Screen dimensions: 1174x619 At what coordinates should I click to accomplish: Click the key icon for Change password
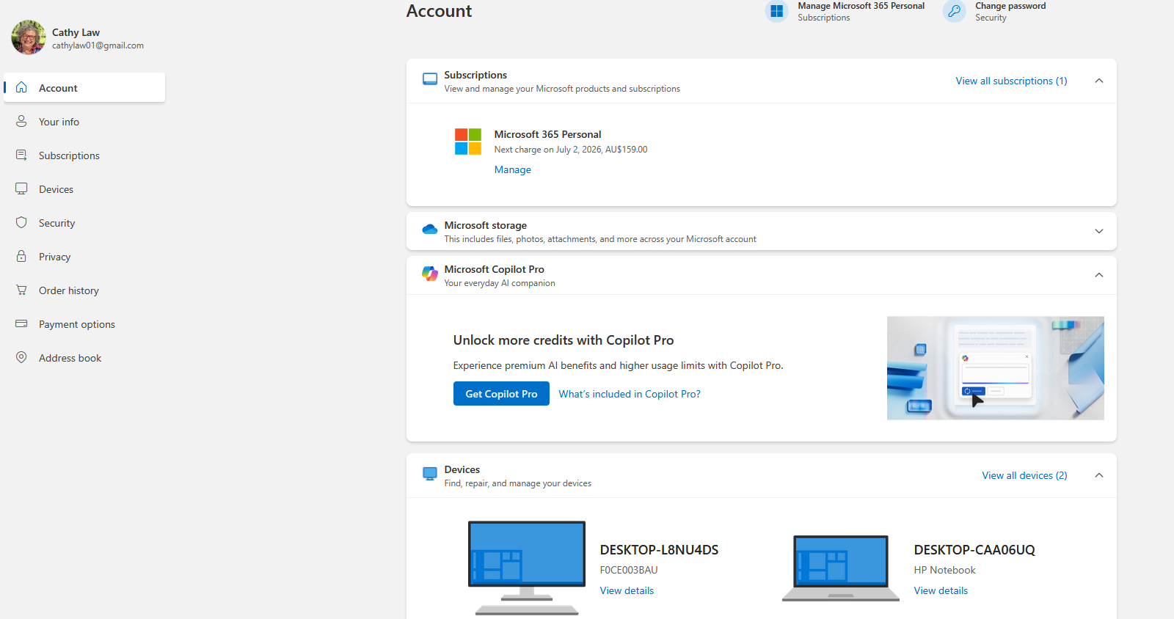(x=954, y=11)
